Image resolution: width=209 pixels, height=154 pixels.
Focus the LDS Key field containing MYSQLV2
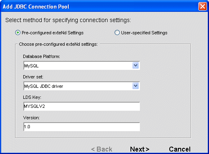(82, 106)
